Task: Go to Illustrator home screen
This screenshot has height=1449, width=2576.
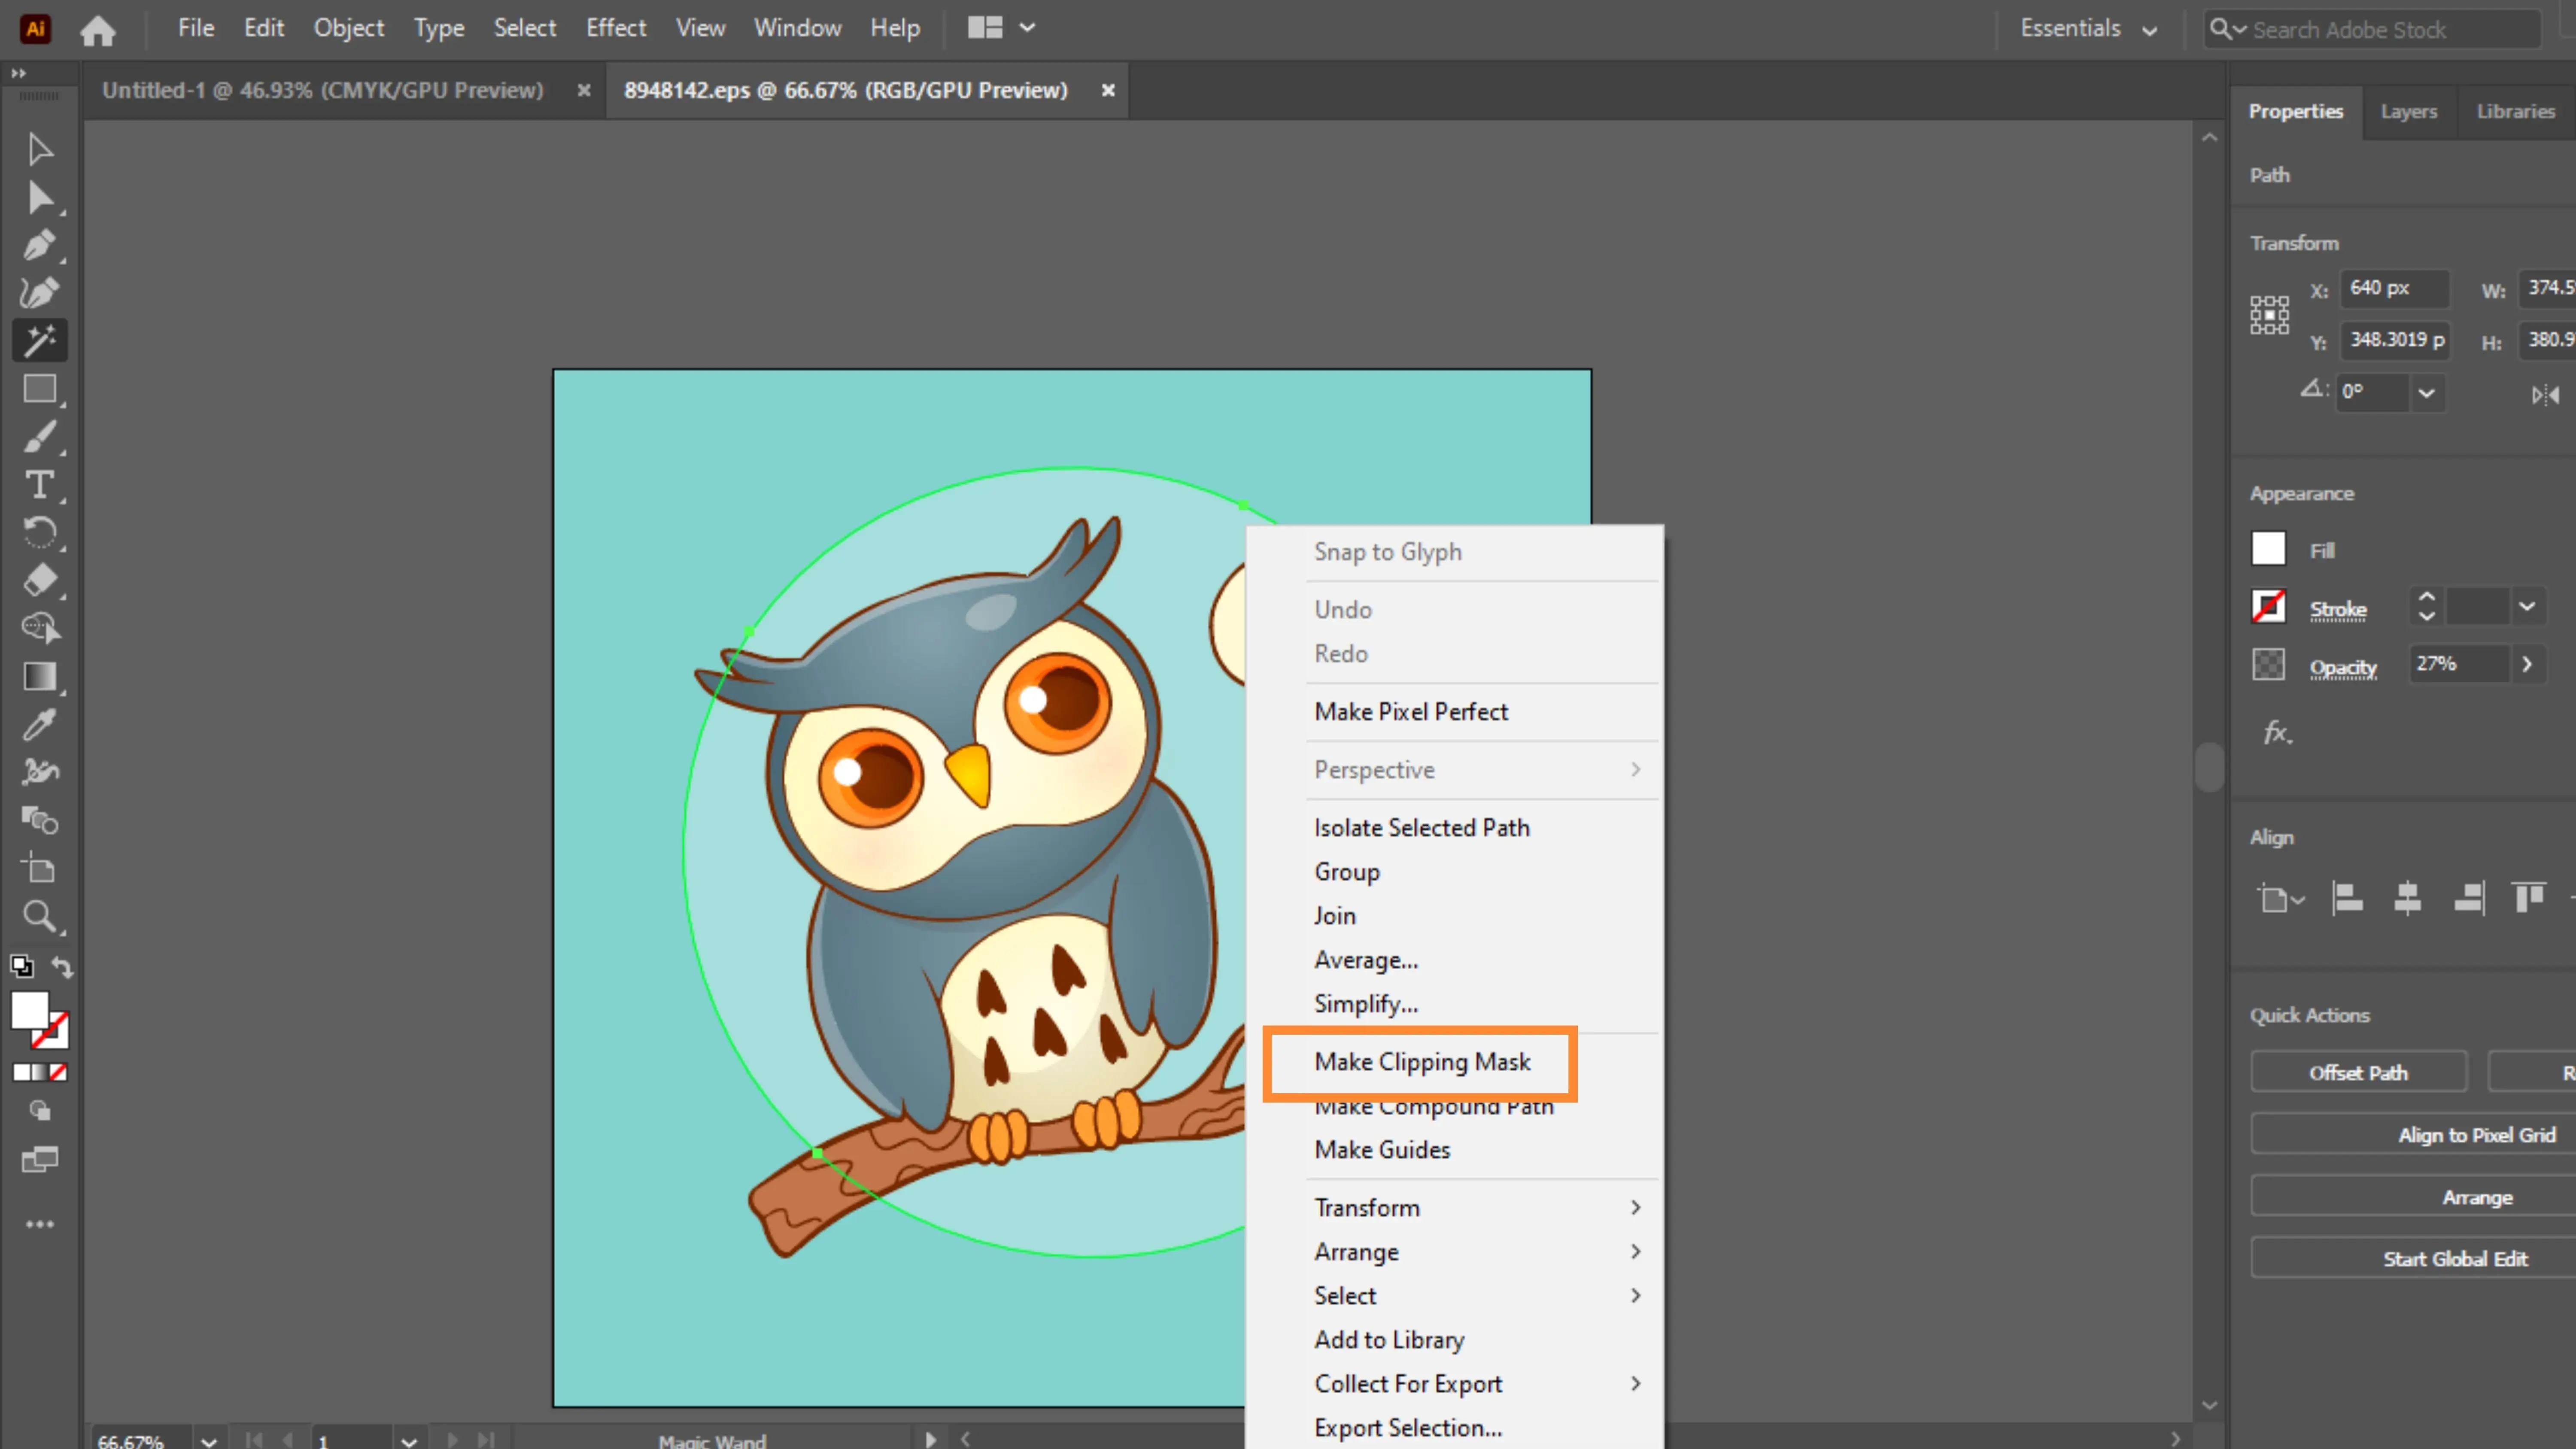Action: pos(98,30)
